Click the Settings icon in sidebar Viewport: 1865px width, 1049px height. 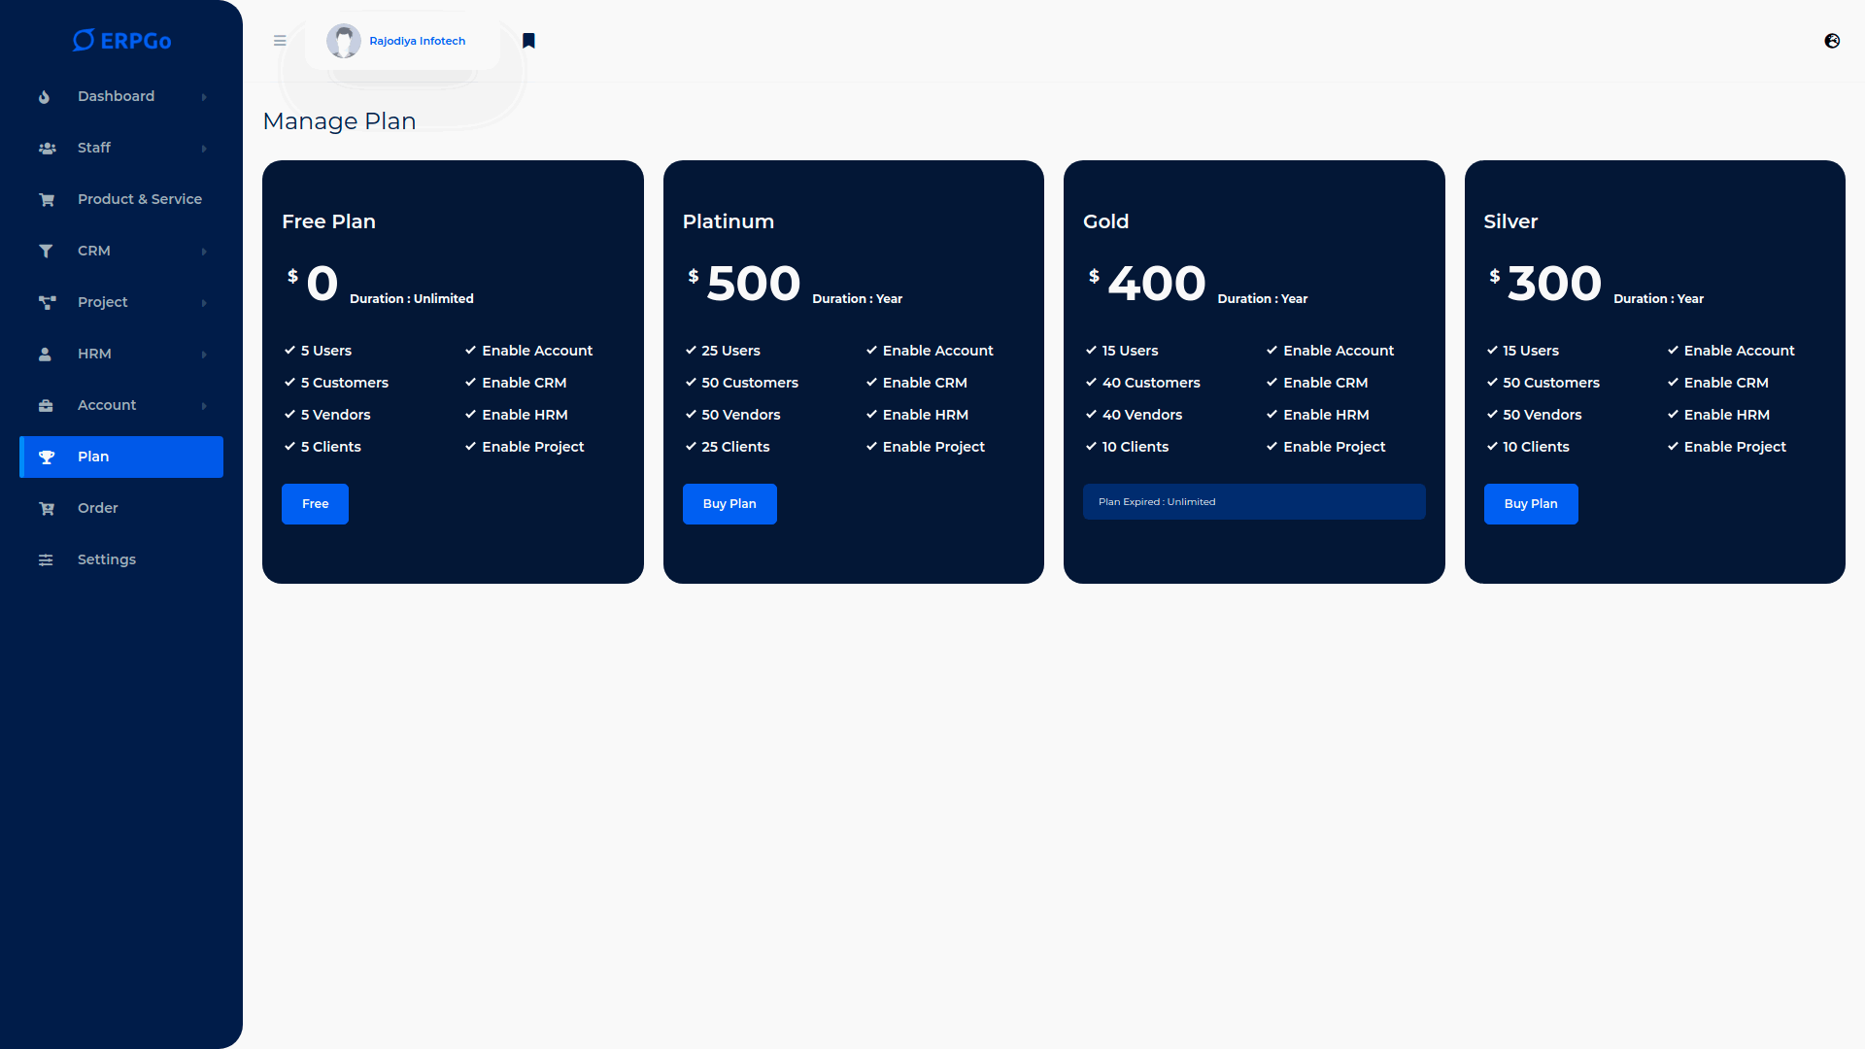(x=44, y=558)
